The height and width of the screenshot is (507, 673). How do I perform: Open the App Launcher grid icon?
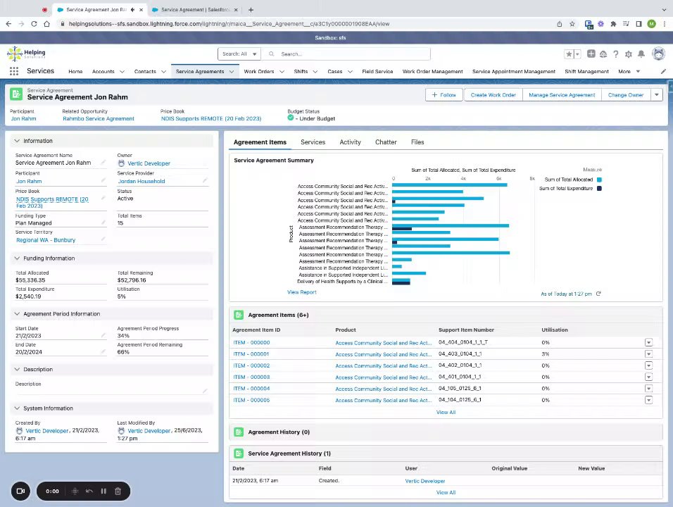pyautogui.click(x=14, y=71)
